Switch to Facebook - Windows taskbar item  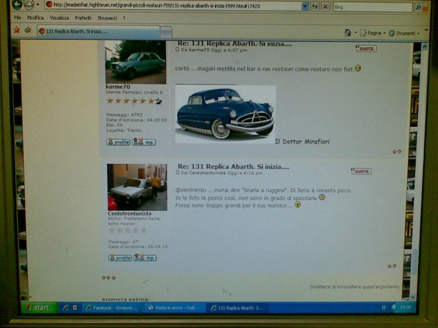(112, 308)
